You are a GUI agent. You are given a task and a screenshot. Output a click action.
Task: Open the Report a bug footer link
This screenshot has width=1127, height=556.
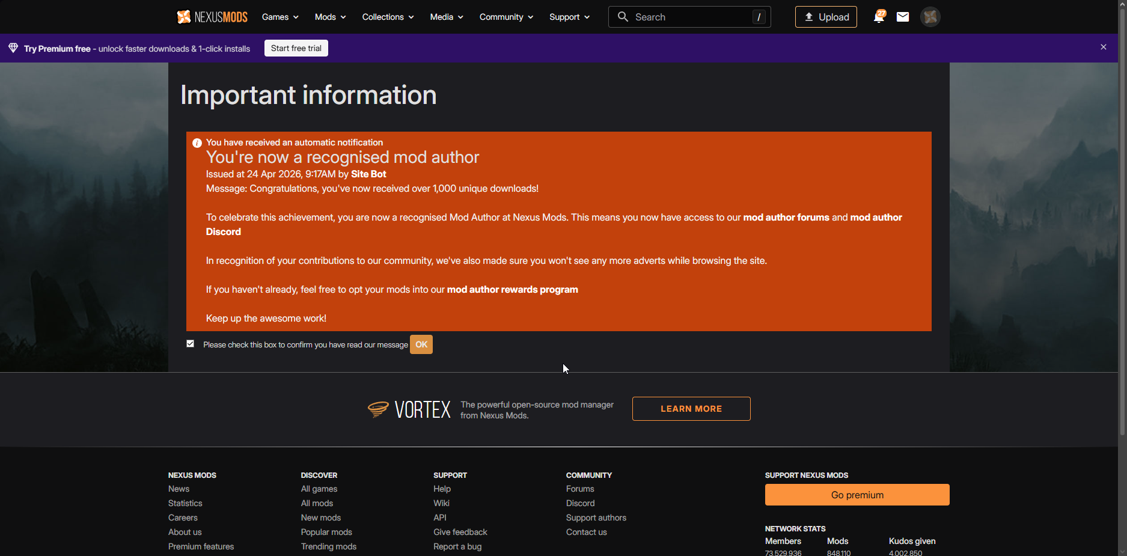click(457, 546)
